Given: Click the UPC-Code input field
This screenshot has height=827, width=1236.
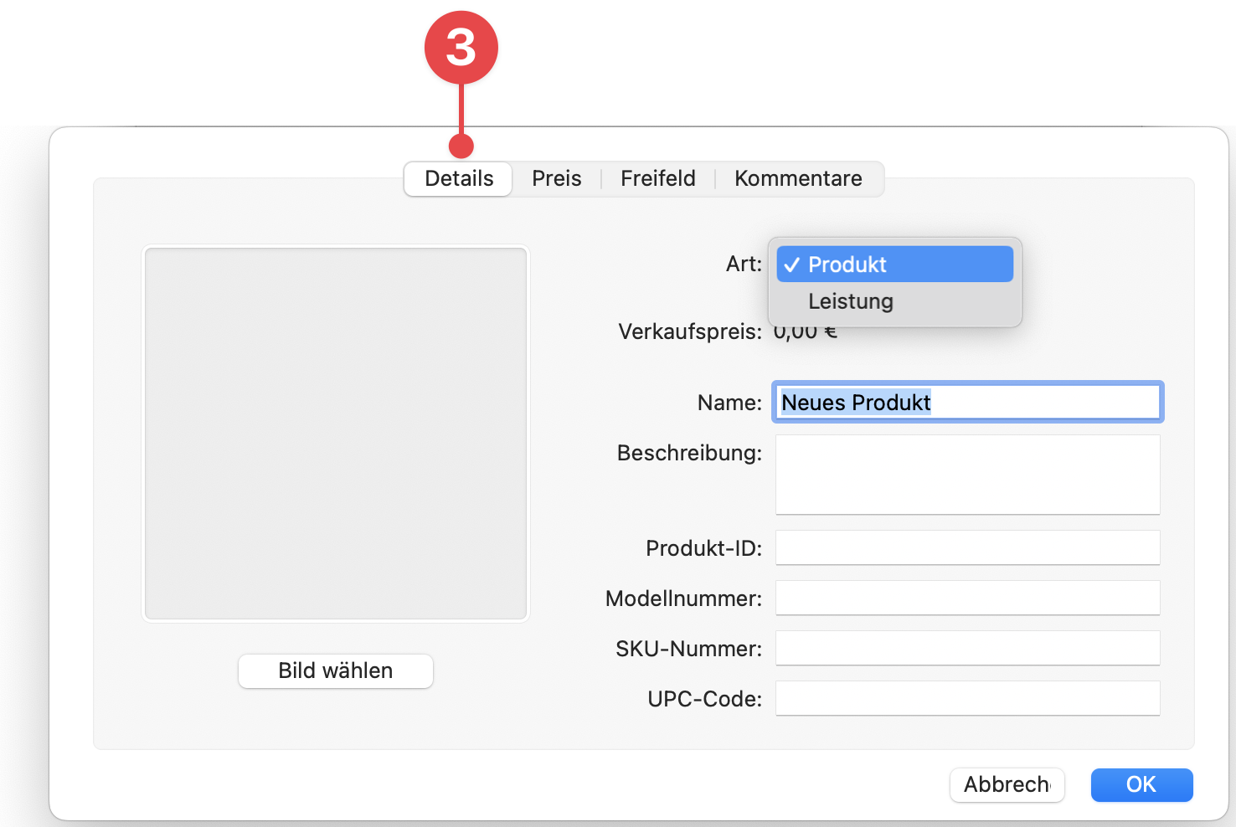Looking at the screenshot, I should coord(967,698).
